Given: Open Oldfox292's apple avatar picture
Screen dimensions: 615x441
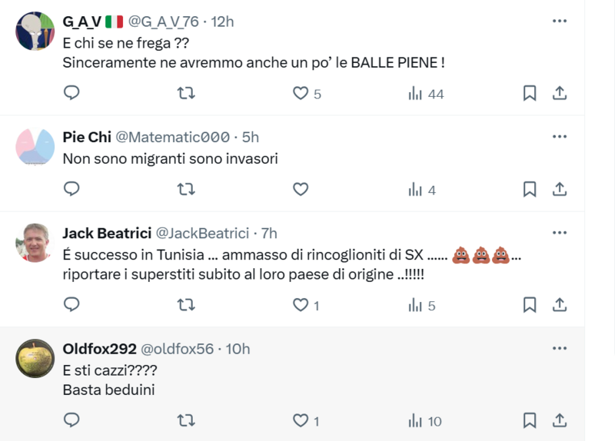Looking at the screenshot, I should coord(35,358).
